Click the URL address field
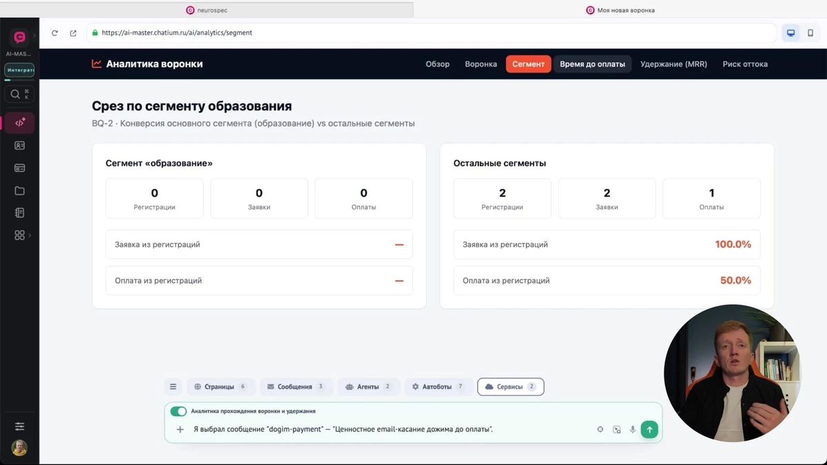The width and height of the screenshot is (827, 465). (x=431, y=32)
